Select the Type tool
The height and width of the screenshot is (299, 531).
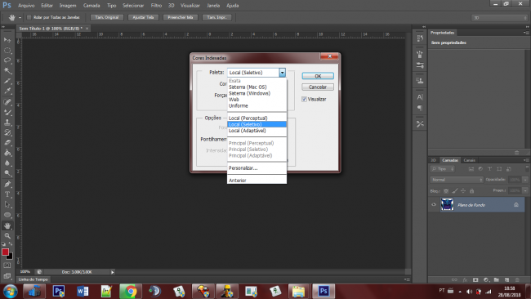click(7, 194)
